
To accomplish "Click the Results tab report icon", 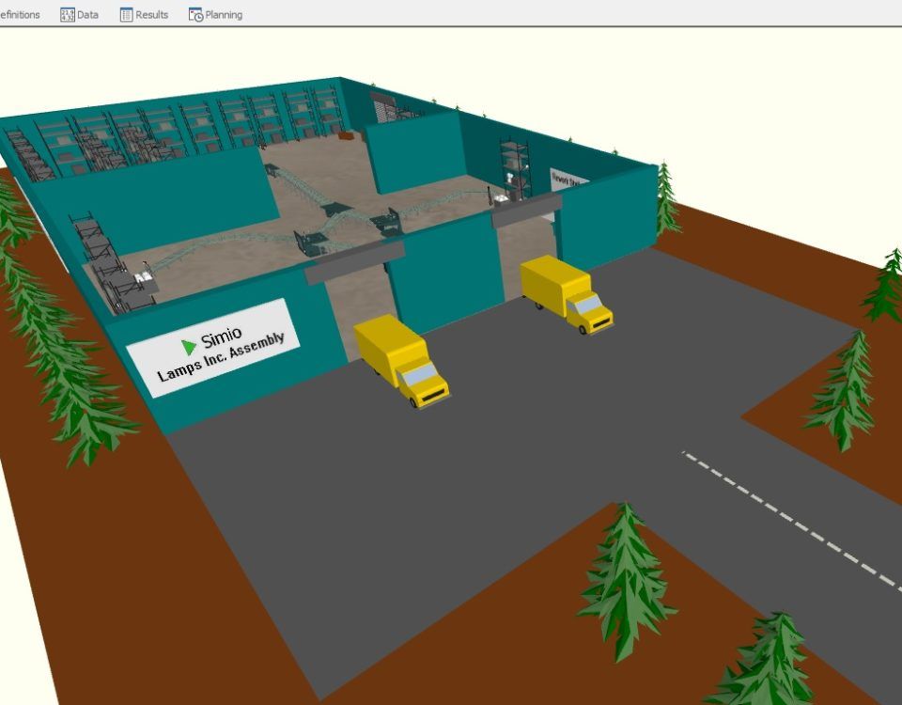I will [x=127, y=15].
